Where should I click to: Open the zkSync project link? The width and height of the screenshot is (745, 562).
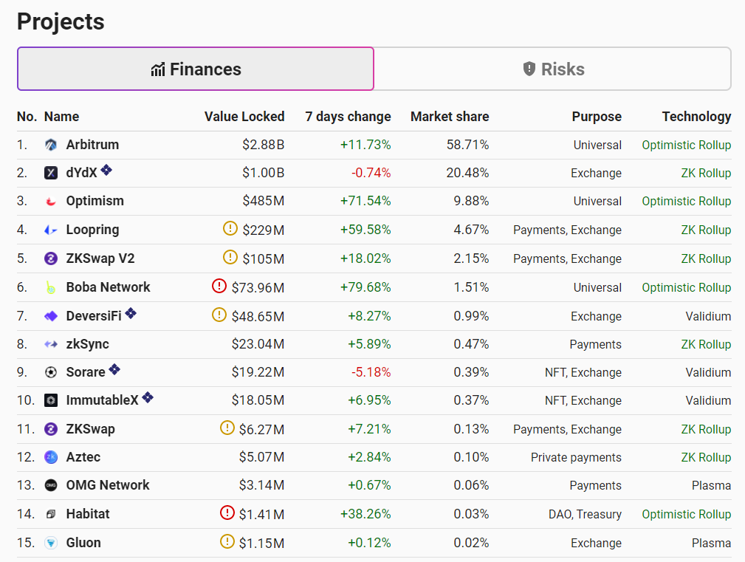[x=87, y=344]
